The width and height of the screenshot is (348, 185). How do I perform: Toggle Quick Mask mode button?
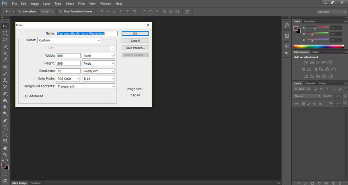[x=5, y=174]
